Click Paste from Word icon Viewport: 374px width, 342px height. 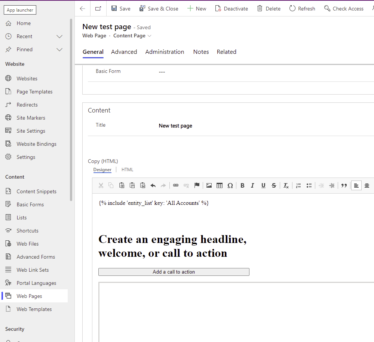coord(142,185)
